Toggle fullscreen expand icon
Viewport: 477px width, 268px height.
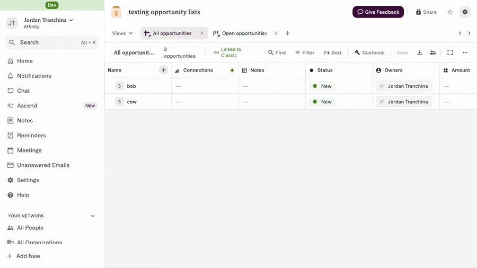tap(450, 52)
